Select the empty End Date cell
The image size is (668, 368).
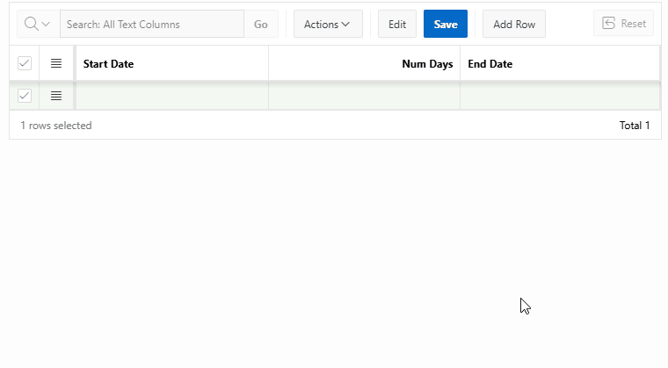(559, 96)
